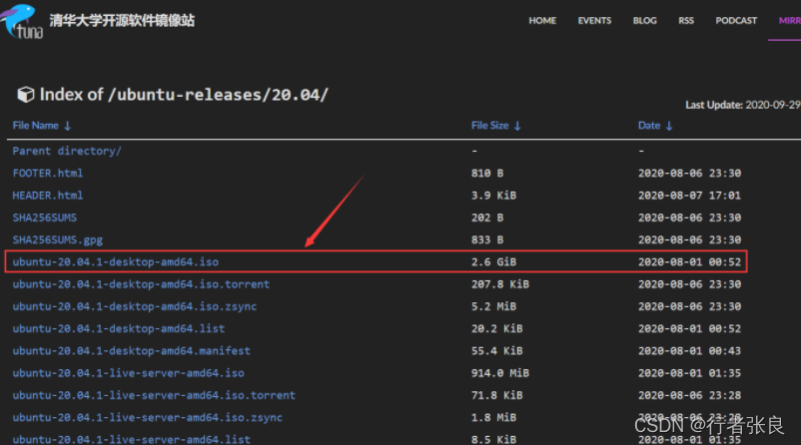Click the 5.2 MiB file size cell
Screen dimensions: 801x445
[x=493, y=306]
